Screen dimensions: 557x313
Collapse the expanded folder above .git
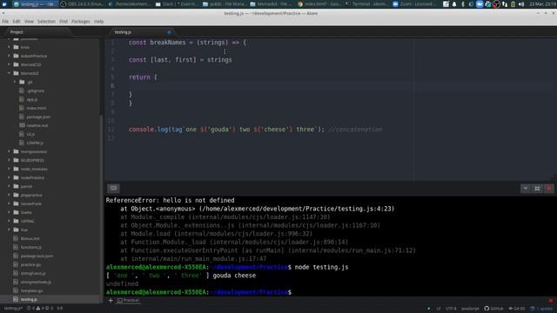[x=10, y=73]
